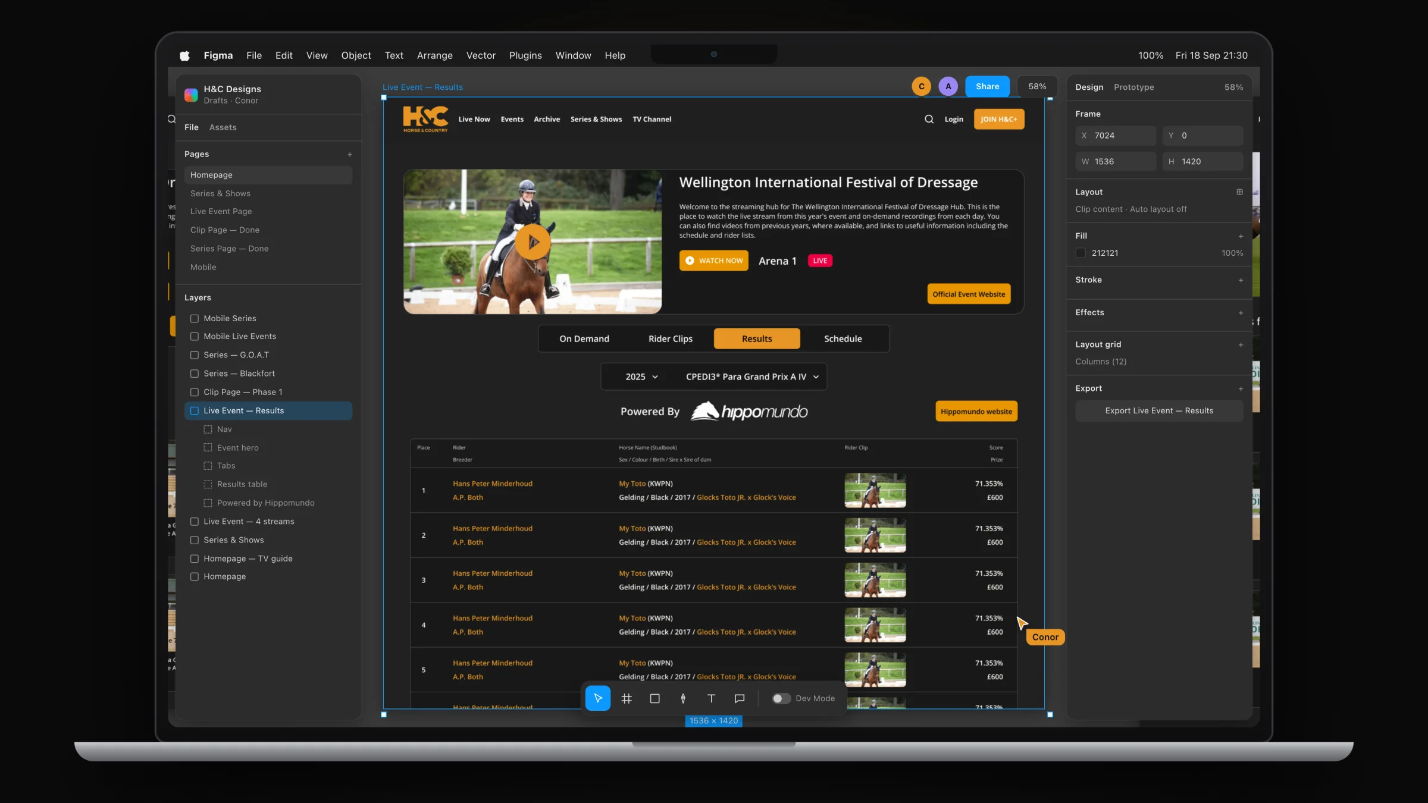This screenshot has height=803, width=1428.
Task: Select Live Event — Results layer
Action: [x=268, y=410]
